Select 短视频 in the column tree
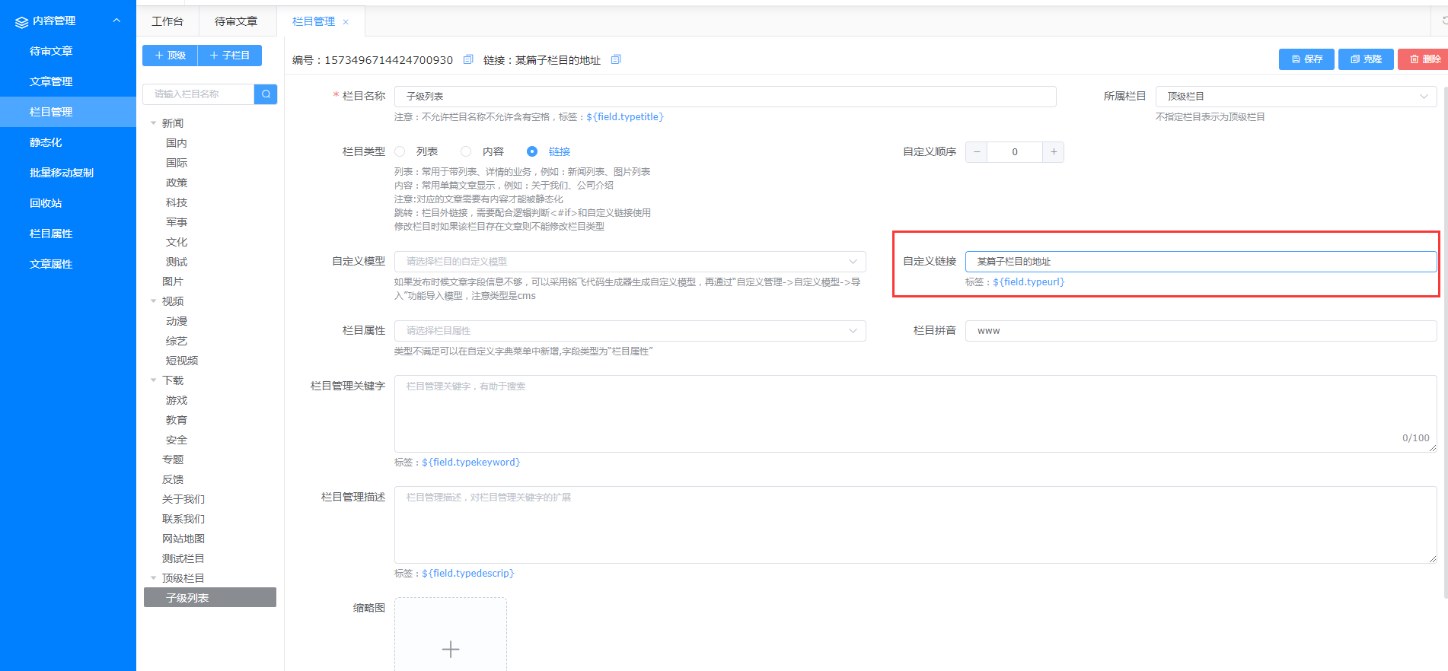1448x671 pixels. pyautogui.click(x=182, y=361)
